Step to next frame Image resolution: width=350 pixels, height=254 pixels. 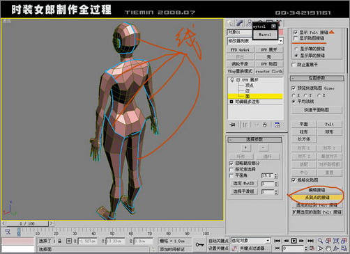pyautogui.click(x=301, y=241)
